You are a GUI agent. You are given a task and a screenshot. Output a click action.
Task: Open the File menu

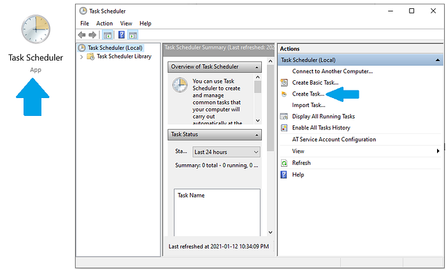pos(85,24)
